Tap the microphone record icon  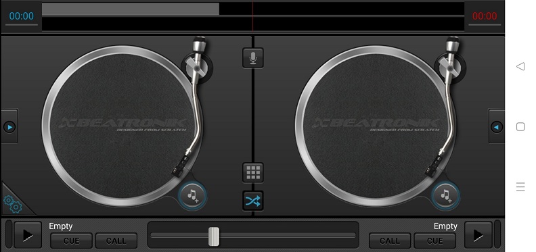point(253,58)
